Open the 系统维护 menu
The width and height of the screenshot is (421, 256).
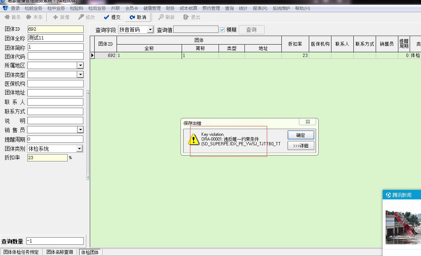click(x=281, y=8)
